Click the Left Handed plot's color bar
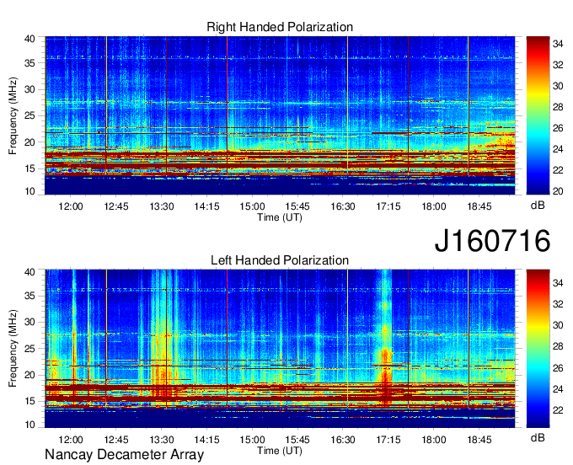Viewport: 573px width, 465px height. 538,349
